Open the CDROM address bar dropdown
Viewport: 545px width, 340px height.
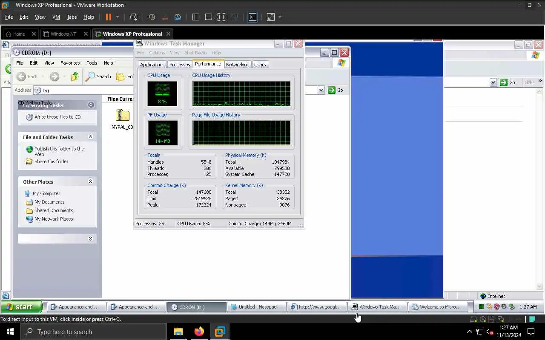(321, 90)
